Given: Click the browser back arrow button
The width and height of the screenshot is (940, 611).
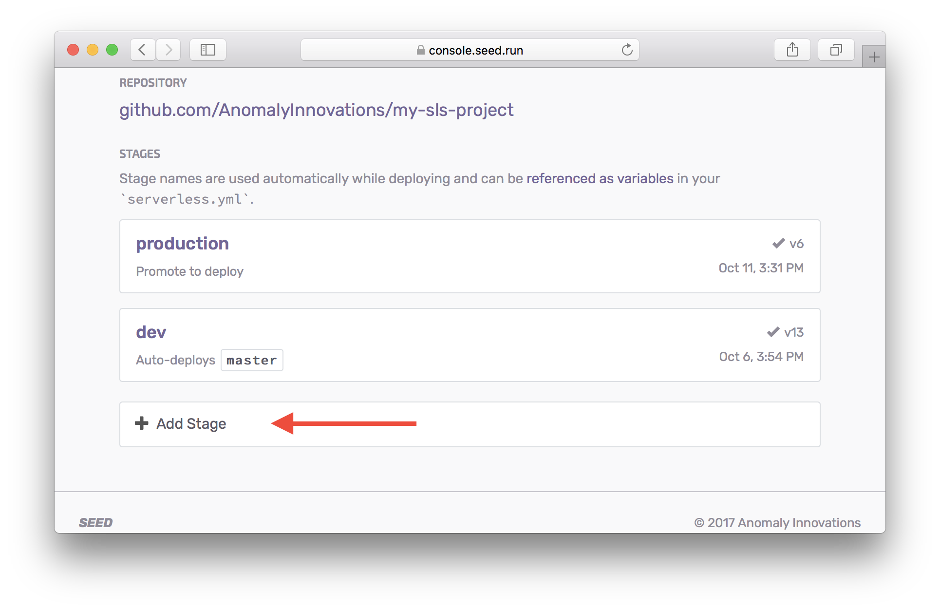Looking at the screenshot, I should click(x=142, y=50).
